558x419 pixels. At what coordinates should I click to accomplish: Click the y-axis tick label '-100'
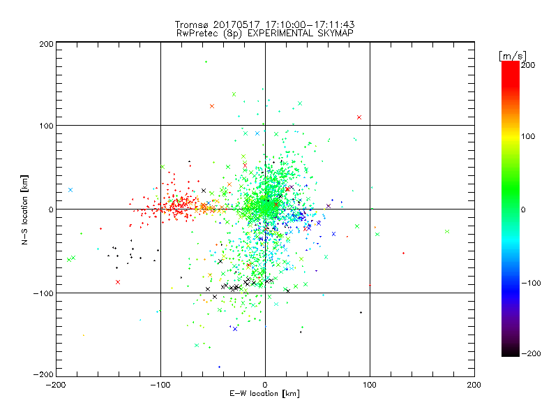(43, 293)
